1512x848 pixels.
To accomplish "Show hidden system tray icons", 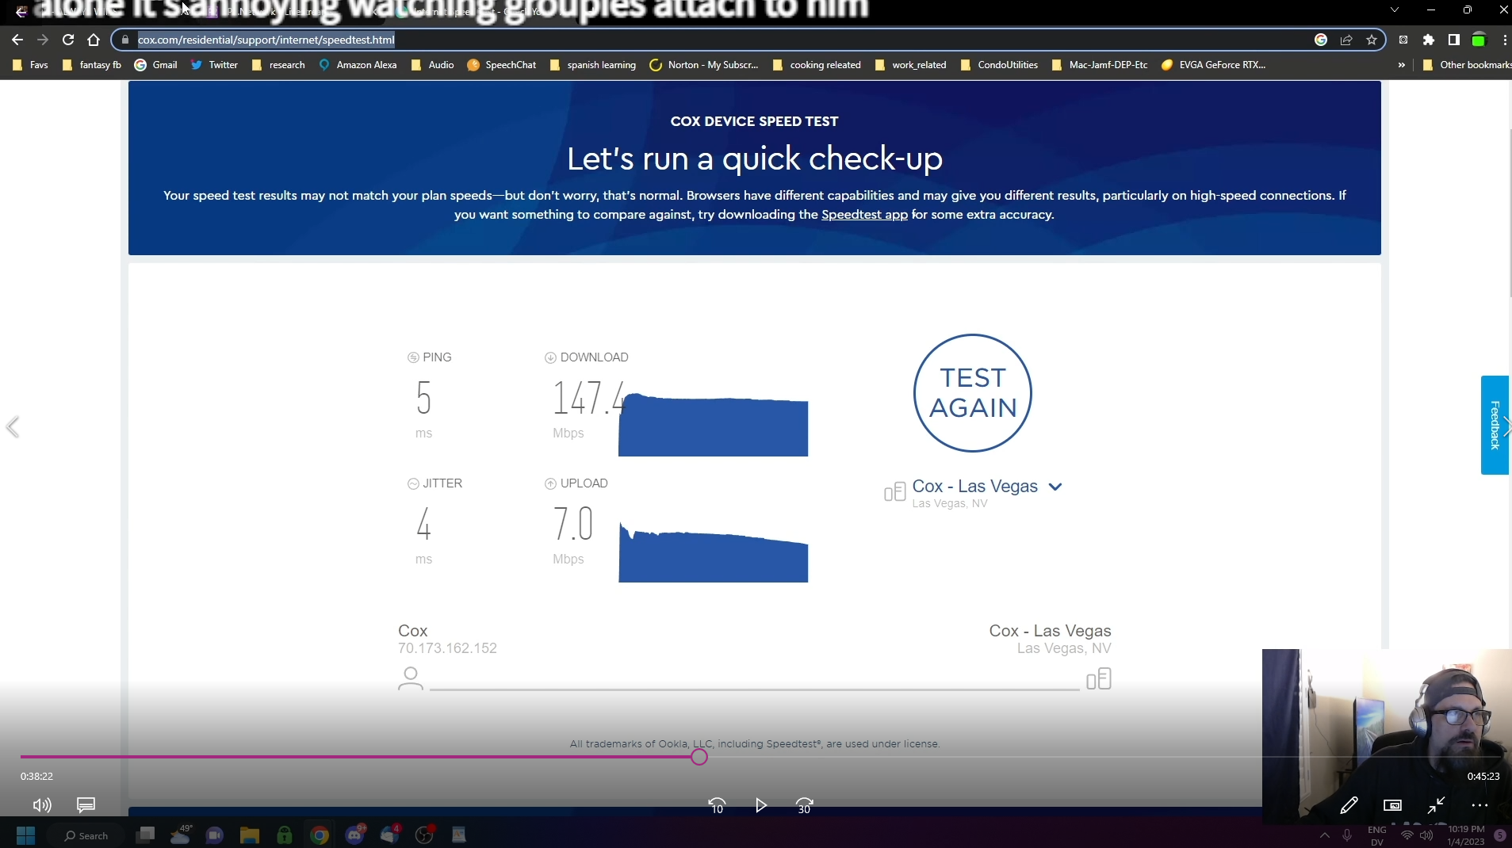I will coord(1324,835).
